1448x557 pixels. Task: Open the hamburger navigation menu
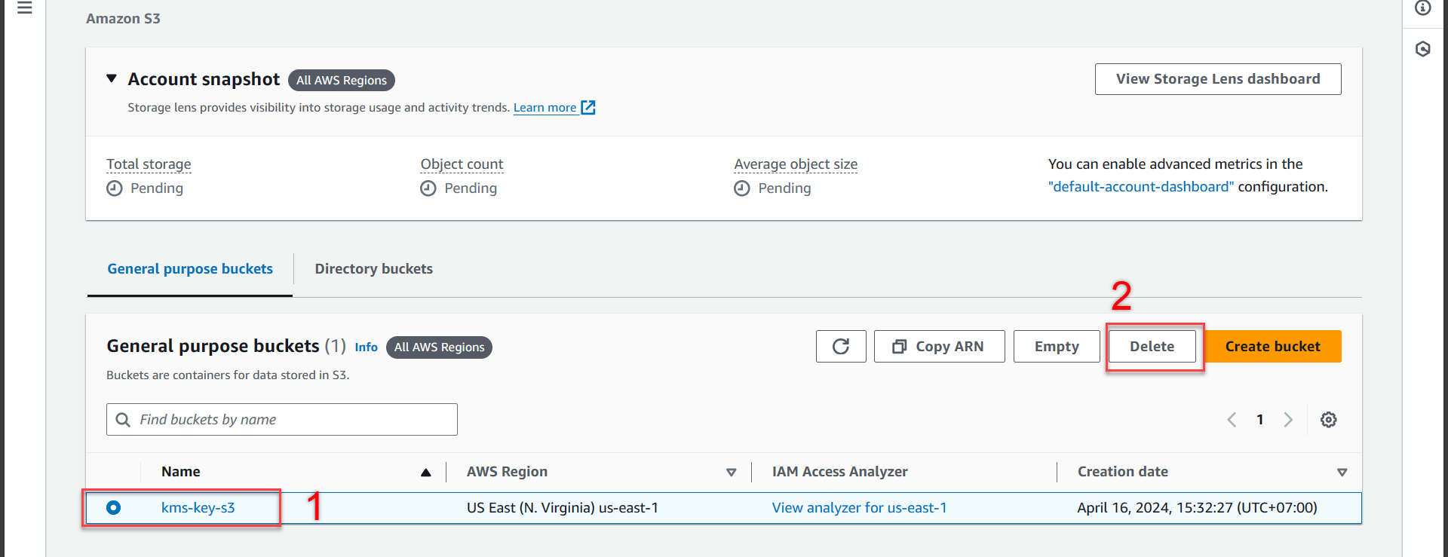coord(25,8)
